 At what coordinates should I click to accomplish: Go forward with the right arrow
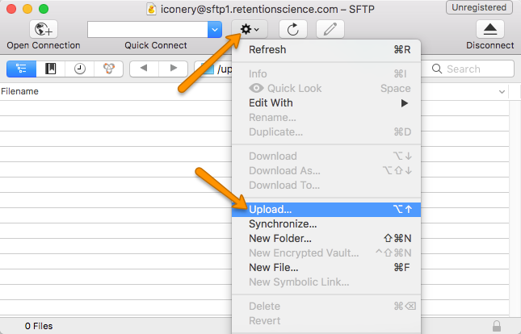point(173,69)
